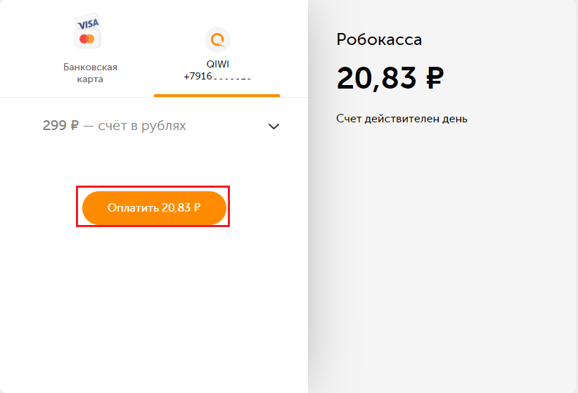Image resolution: width=578 pixels, height=393 pixels.
Task: Click the orange underline beneath the QIWI tab
Action: point(217,95)
